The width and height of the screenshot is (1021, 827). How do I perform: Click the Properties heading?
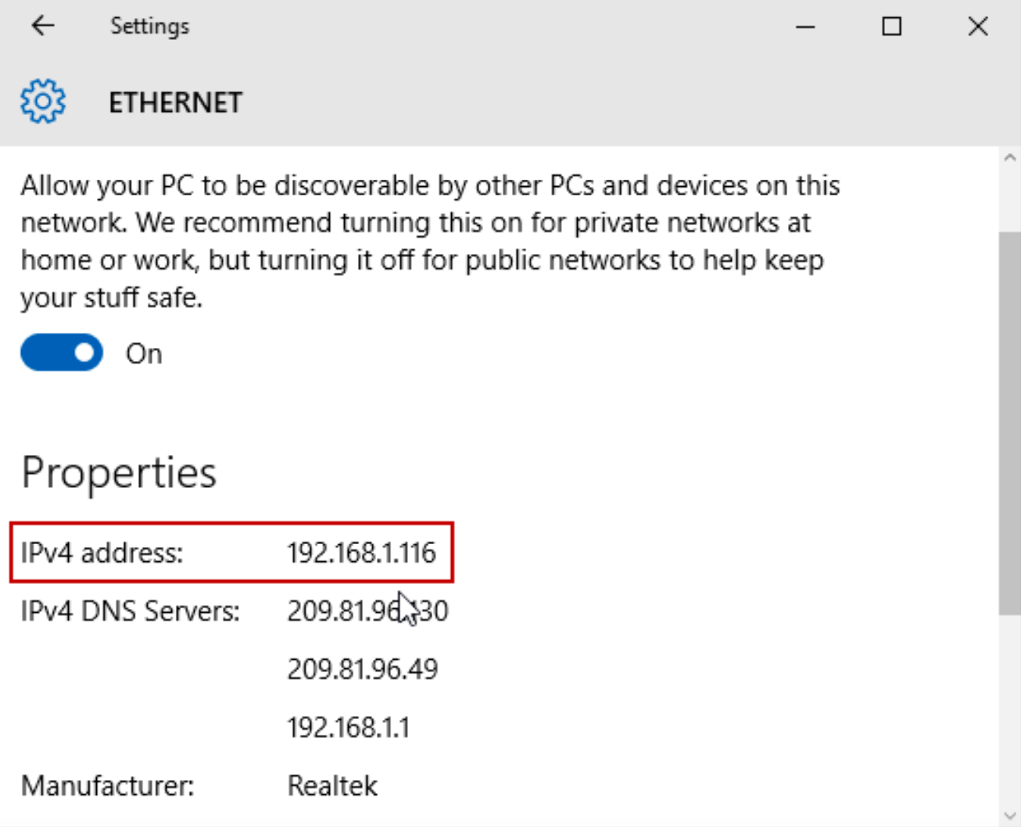(119, 473)
